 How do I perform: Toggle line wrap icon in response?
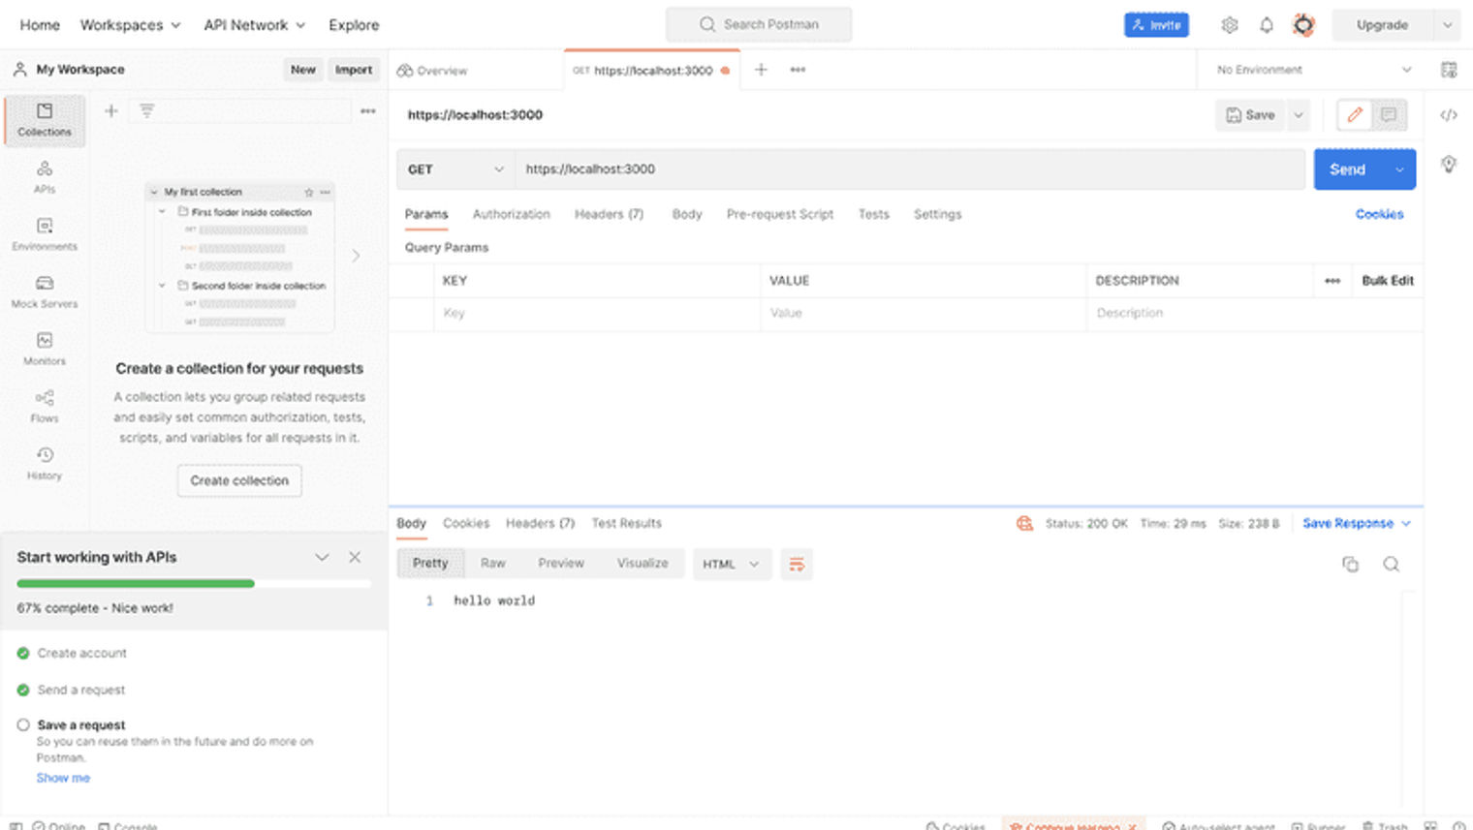click(x=797, y=564)
